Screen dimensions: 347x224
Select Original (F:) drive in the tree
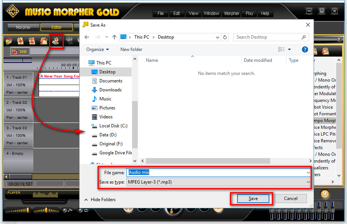pos(107,144)
